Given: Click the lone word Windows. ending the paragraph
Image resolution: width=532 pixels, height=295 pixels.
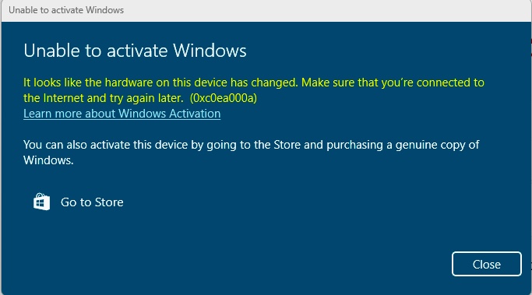Looking at the screenshot, I should click(48, 160).
